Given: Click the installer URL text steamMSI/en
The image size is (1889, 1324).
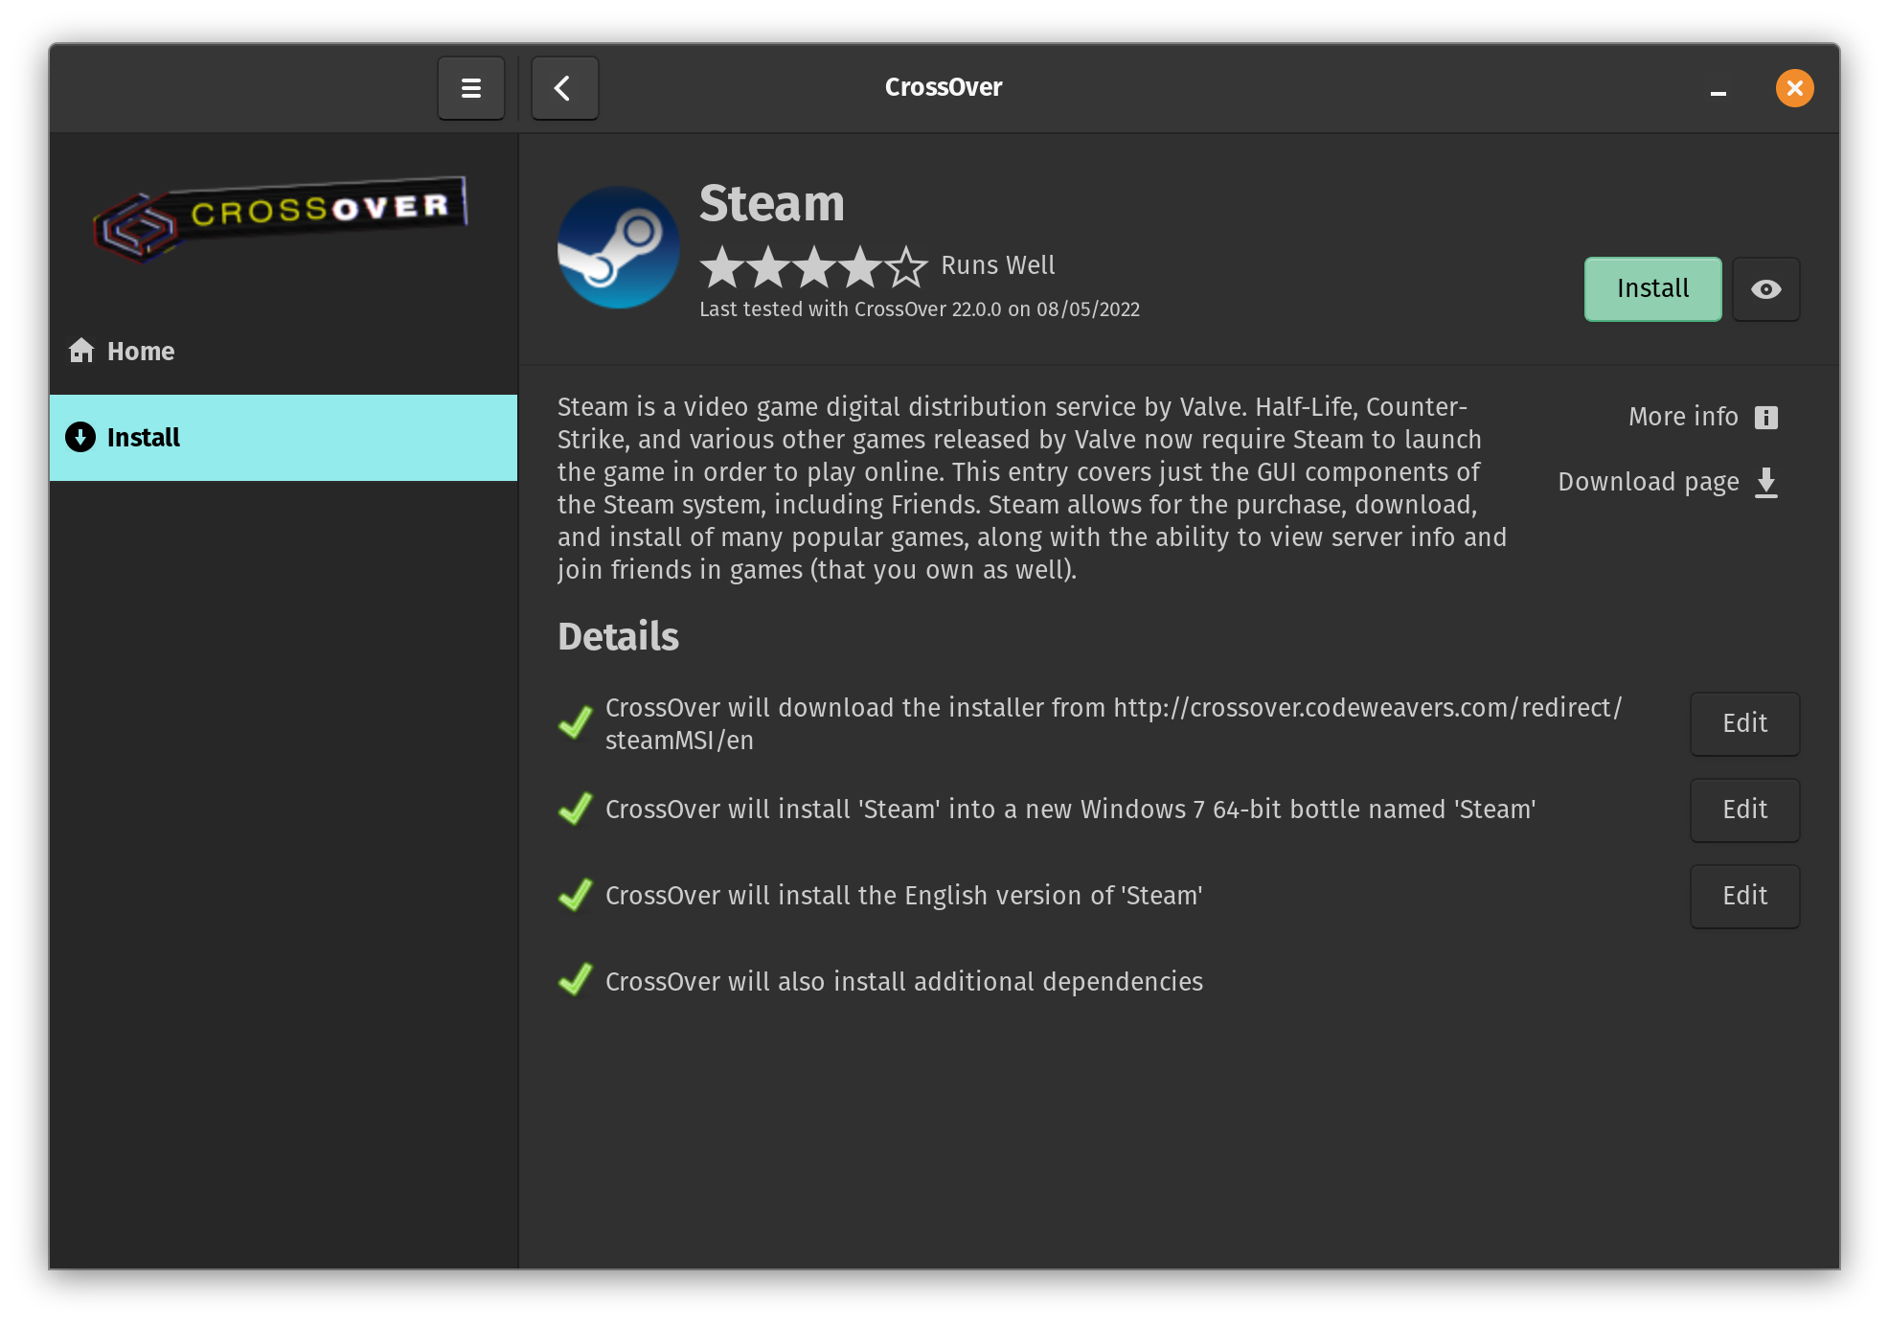Looking at the screenshot, I should pyautogui.click(x=679, y=741).
